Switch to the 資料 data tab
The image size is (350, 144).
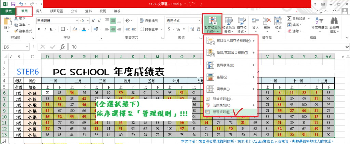[89, 11]
